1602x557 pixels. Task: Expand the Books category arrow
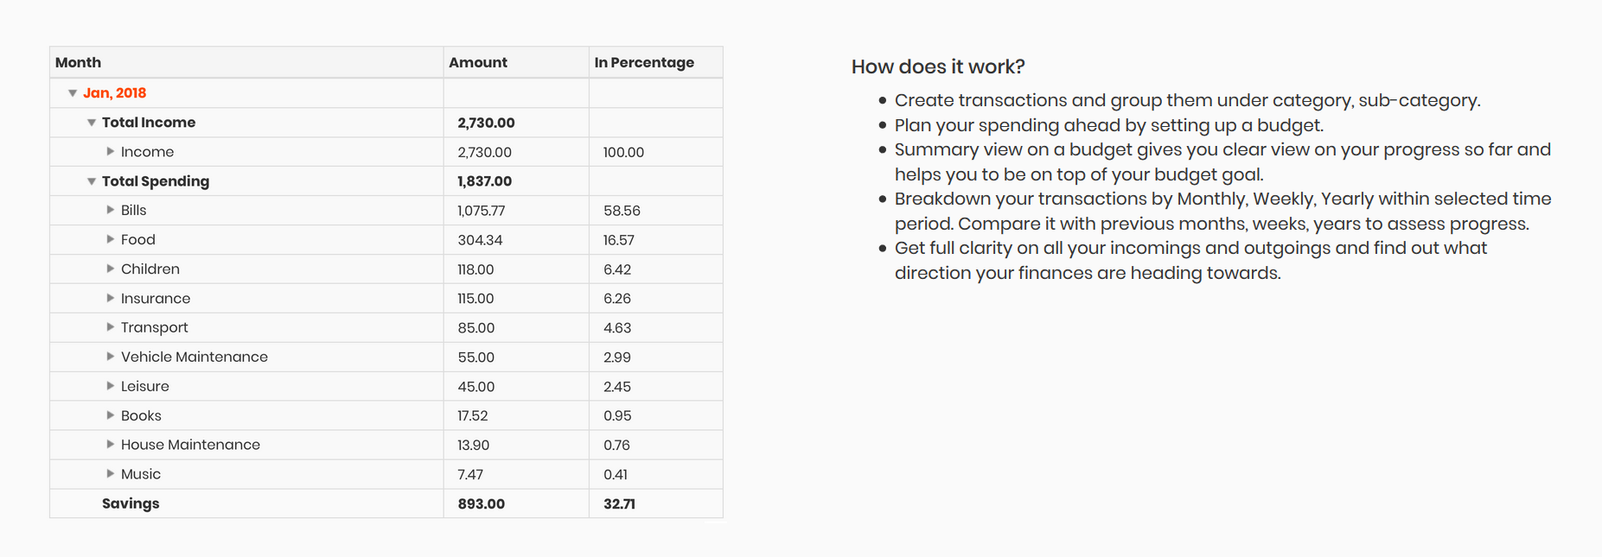click(x=111, y=415)
